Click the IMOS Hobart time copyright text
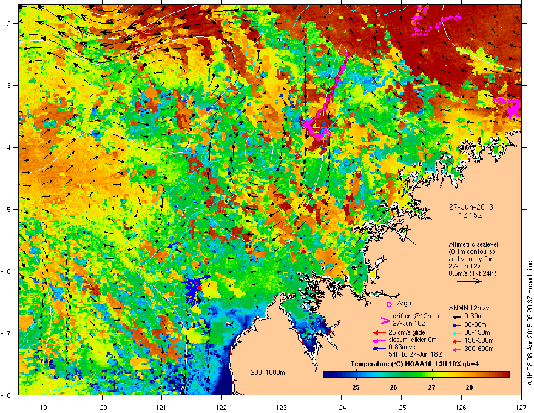534x413 pixels. tap(530, 323)
